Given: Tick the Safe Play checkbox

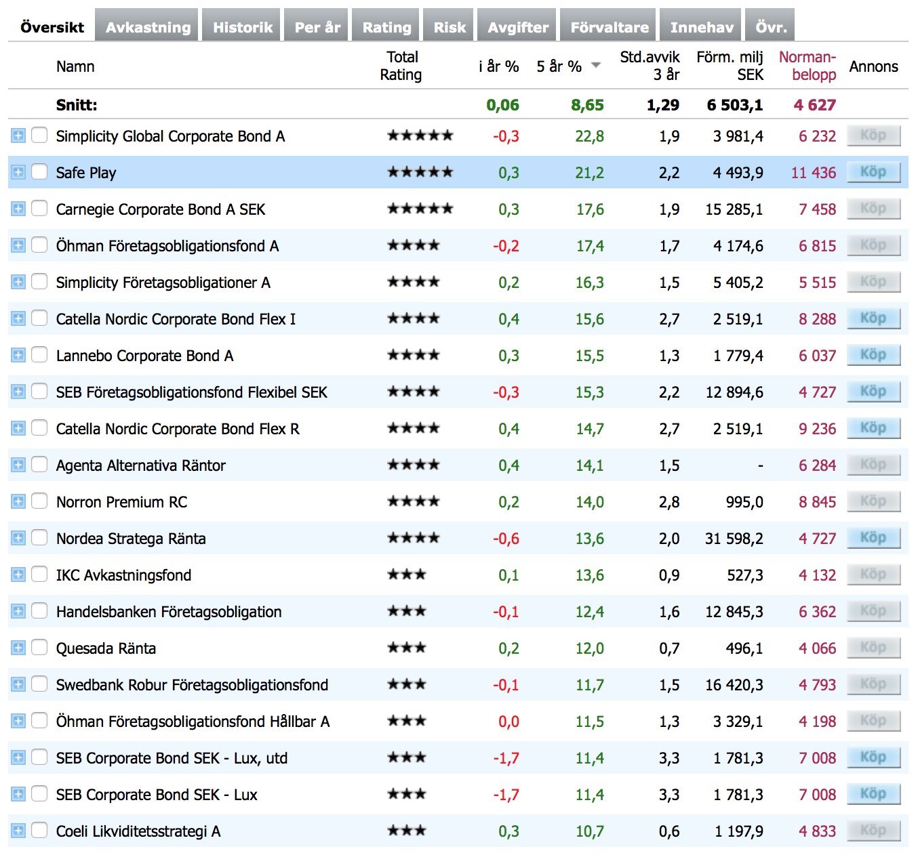Looking at the screenshot, I should (39, 171).
